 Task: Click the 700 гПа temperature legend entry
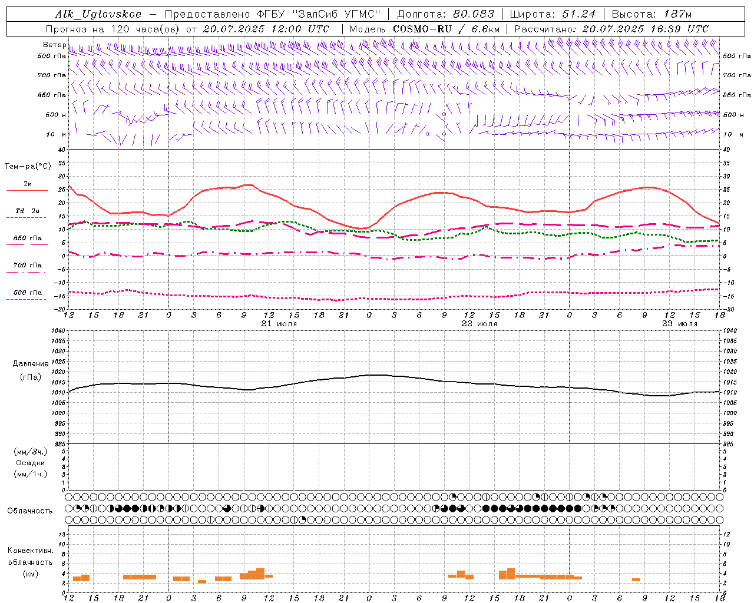(28, 266)
